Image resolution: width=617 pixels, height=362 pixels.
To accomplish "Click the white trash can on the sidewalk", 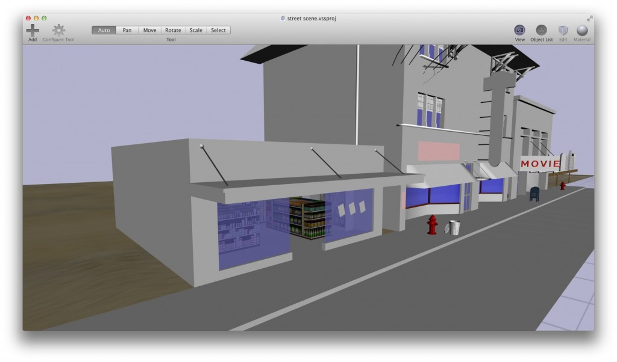I will pos(453,227).
